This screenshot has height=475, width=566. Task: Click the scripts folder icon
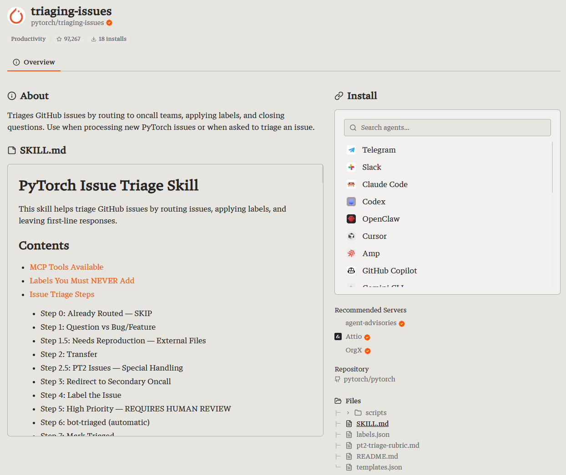pyautogui.click(x=358, y=413)
